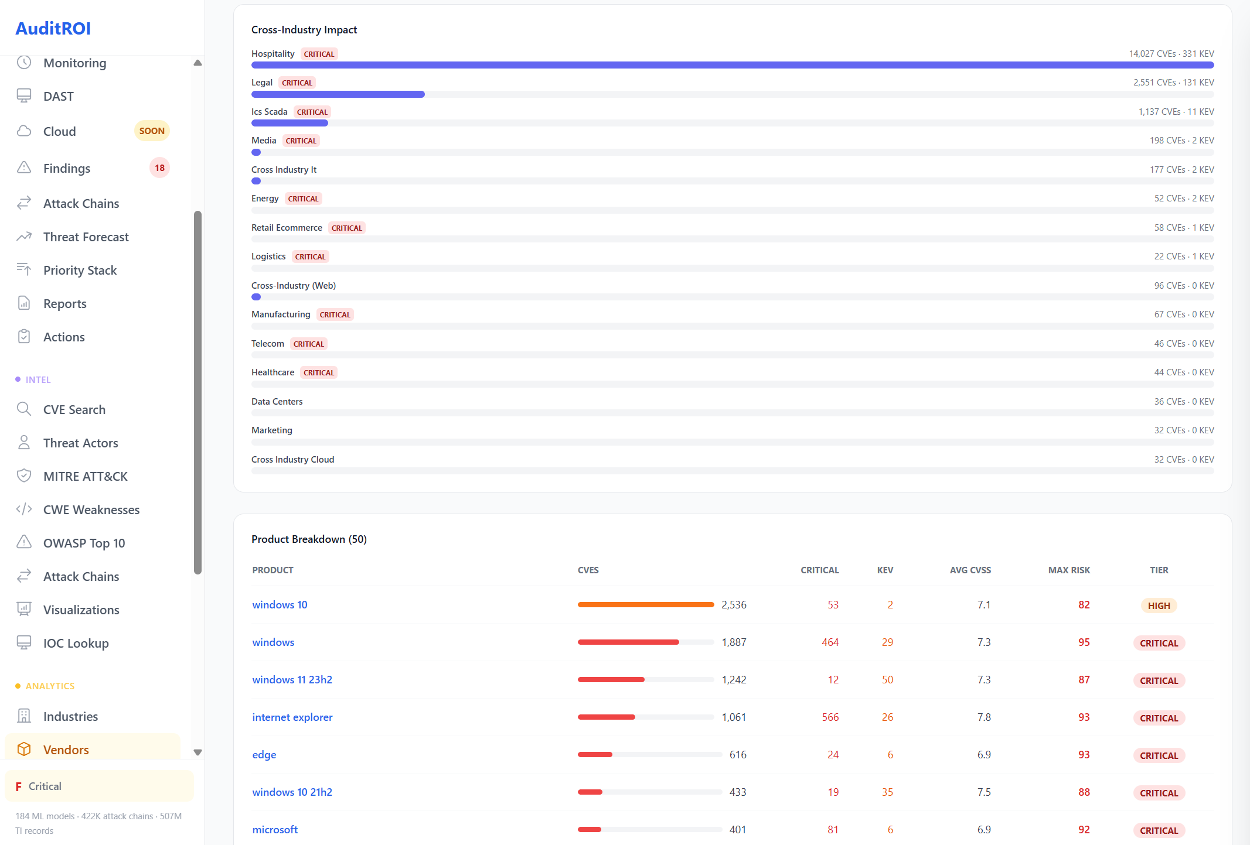
Task: Click the Retail Ecommerce industry label
Action: [x=287, y=228]
